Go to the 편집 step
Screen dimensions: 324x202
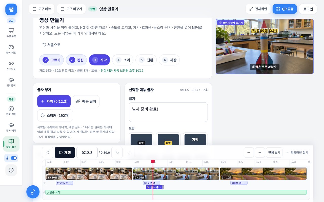pos(76,60)
